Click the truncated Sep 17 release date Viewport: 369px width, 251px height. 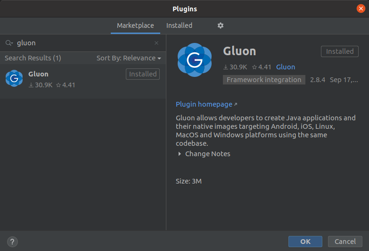coord(344,80)
